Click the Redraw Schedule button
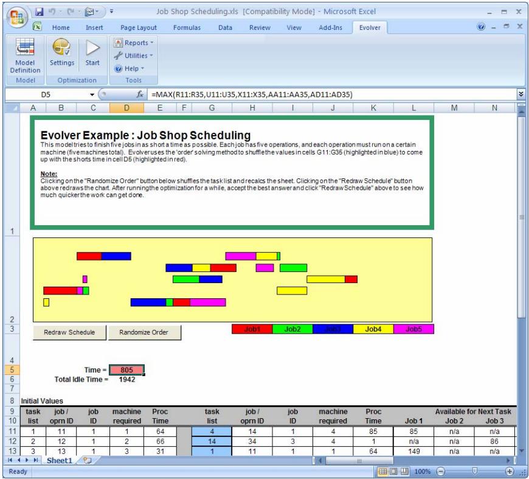Image resolution: width=529 pixels, height=479 pixels. click(x=68, y=332)
